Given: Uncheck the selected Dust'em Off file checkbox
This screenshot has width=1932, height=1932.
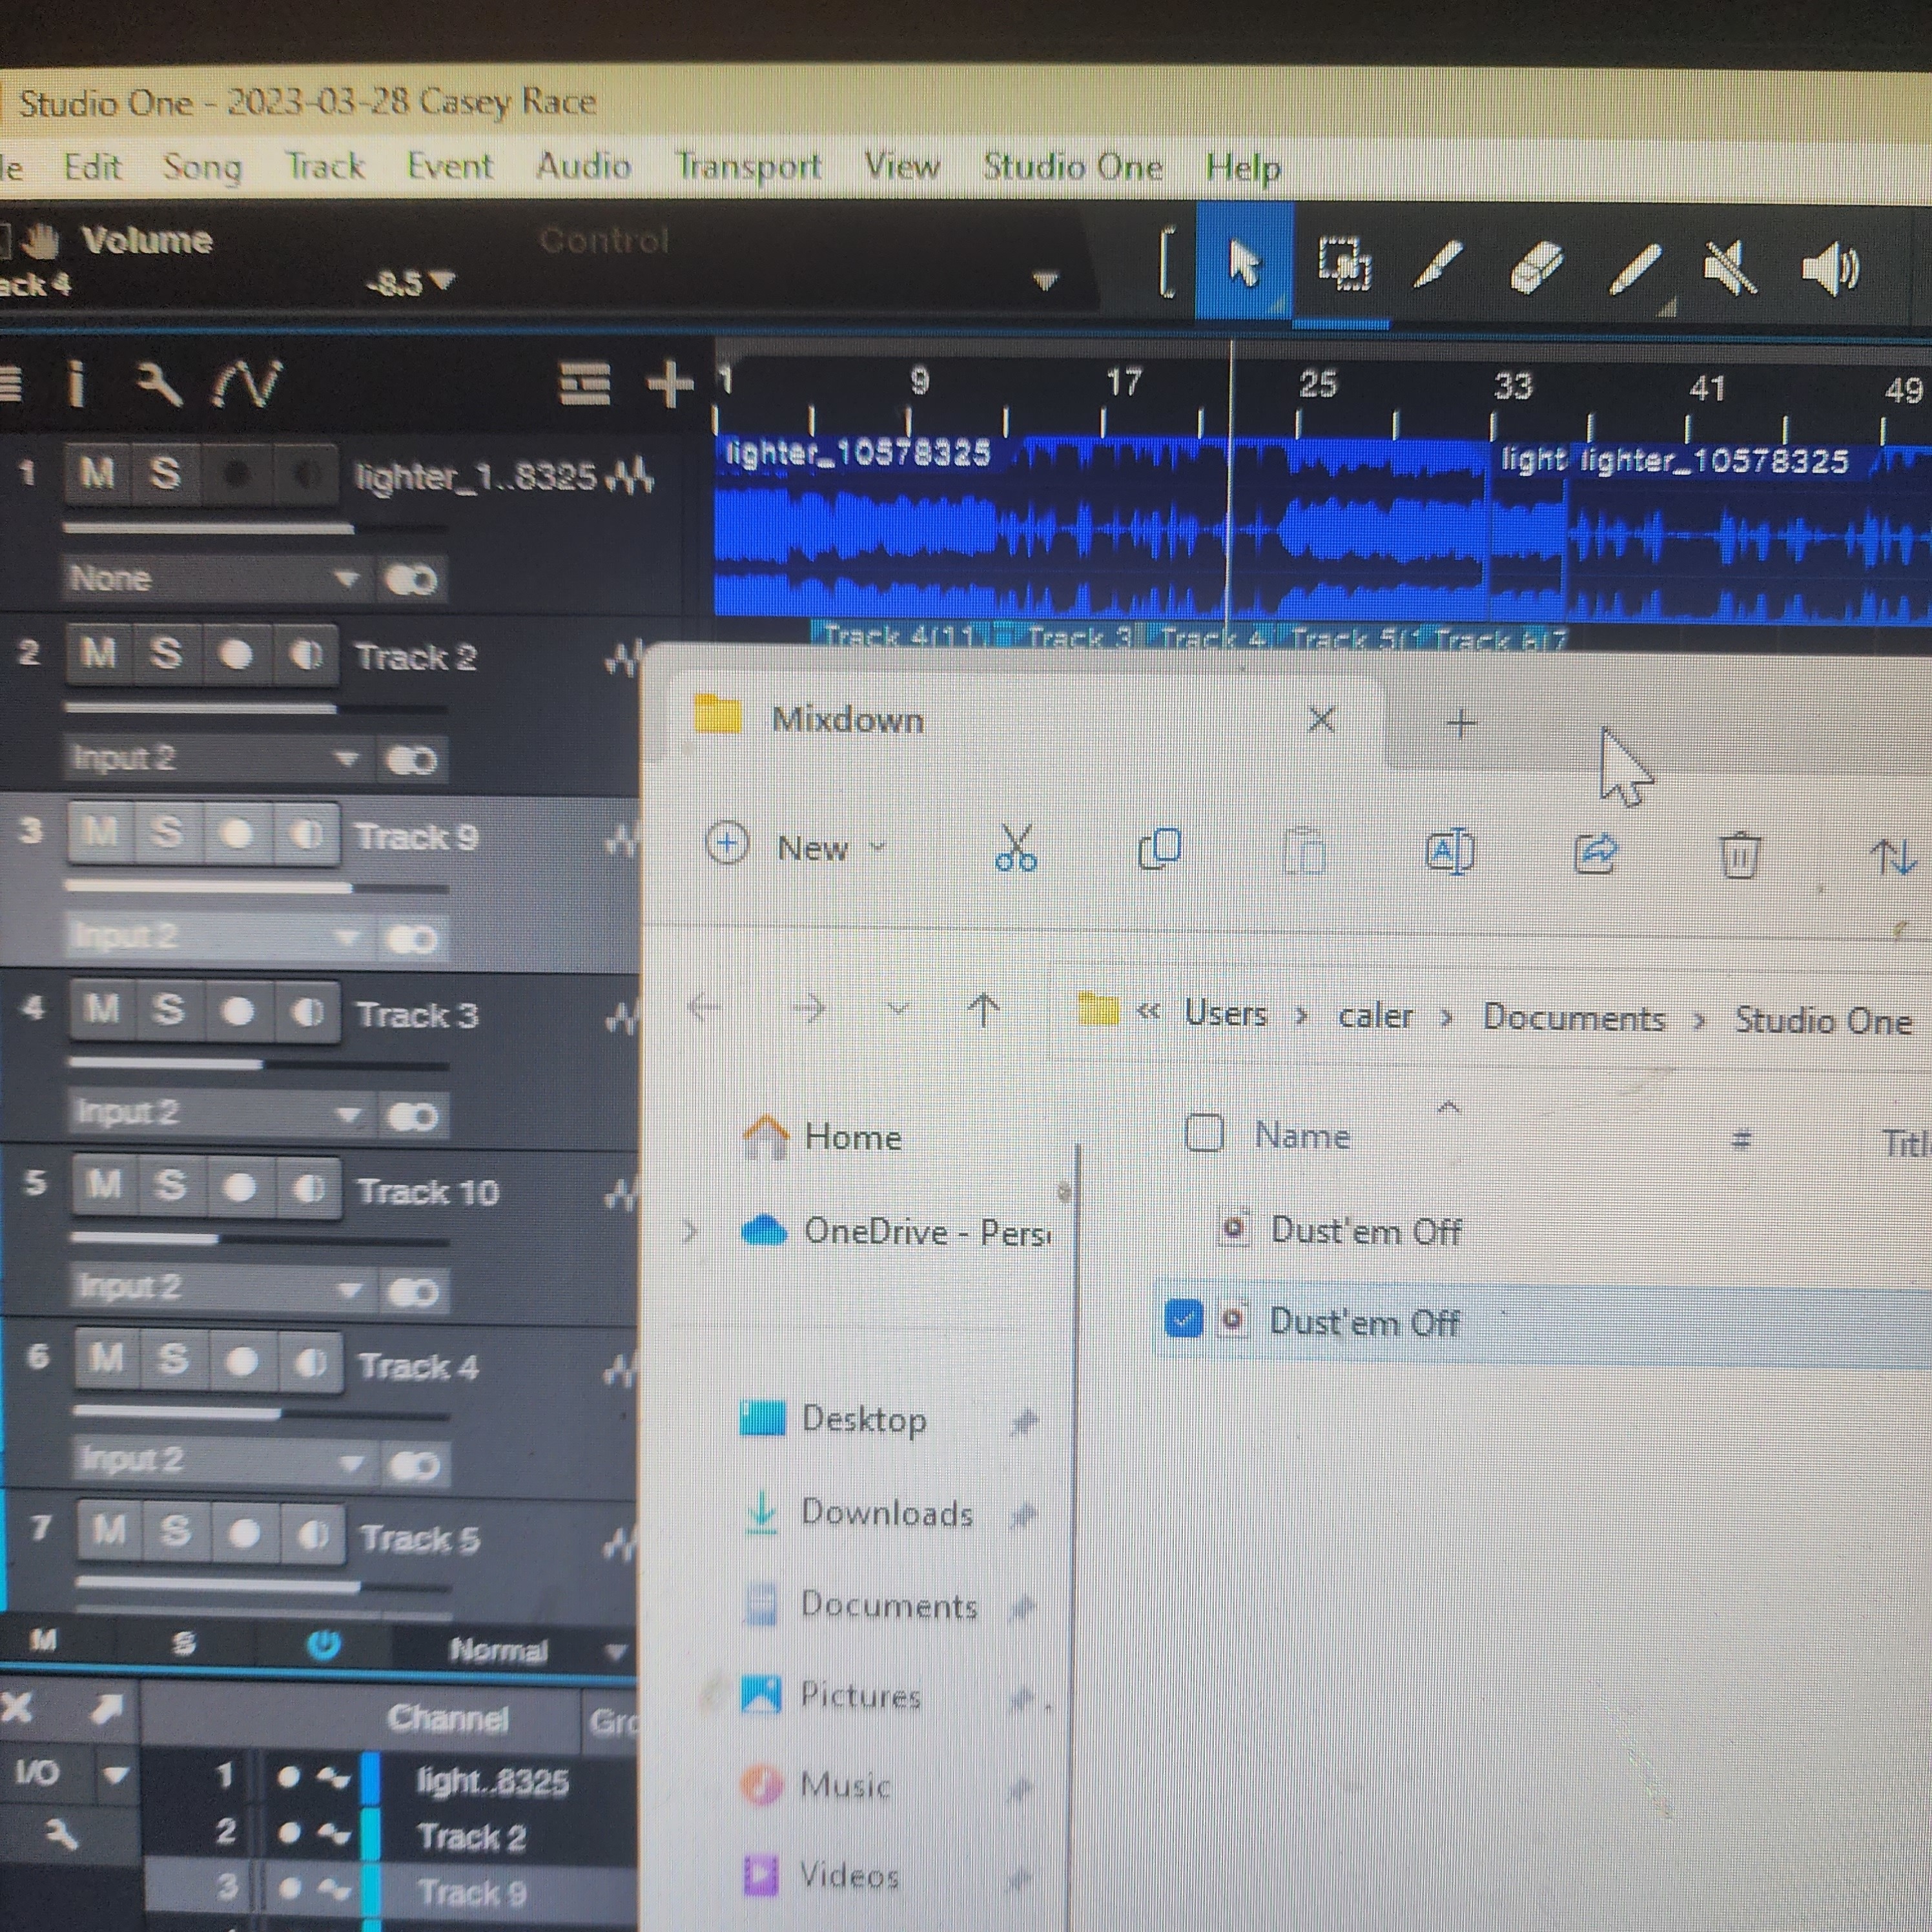Looking at the screenshot, I should 1184,1319.
